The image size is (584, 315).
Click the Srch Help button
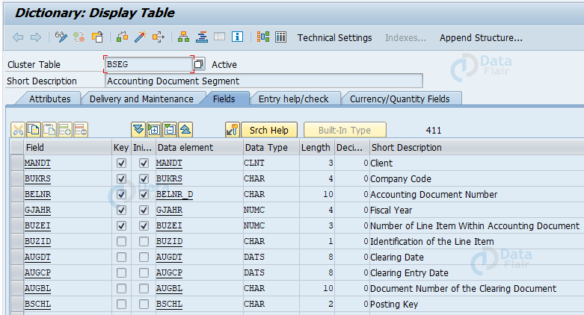(x=269, y=130)
